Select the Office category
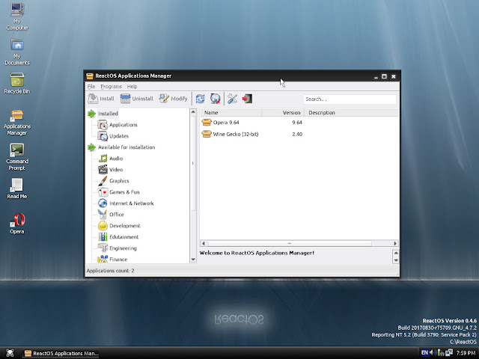Screen dimensions: 479x359 point(117,215)
